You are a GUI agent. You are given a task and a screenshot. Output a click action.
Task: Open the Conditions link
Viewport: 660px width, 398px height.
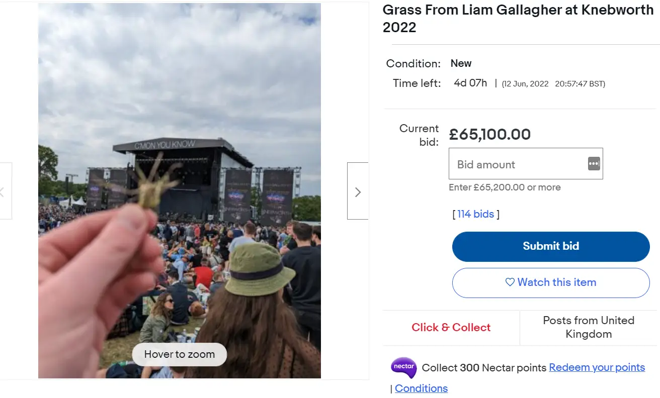pos(421,388)
